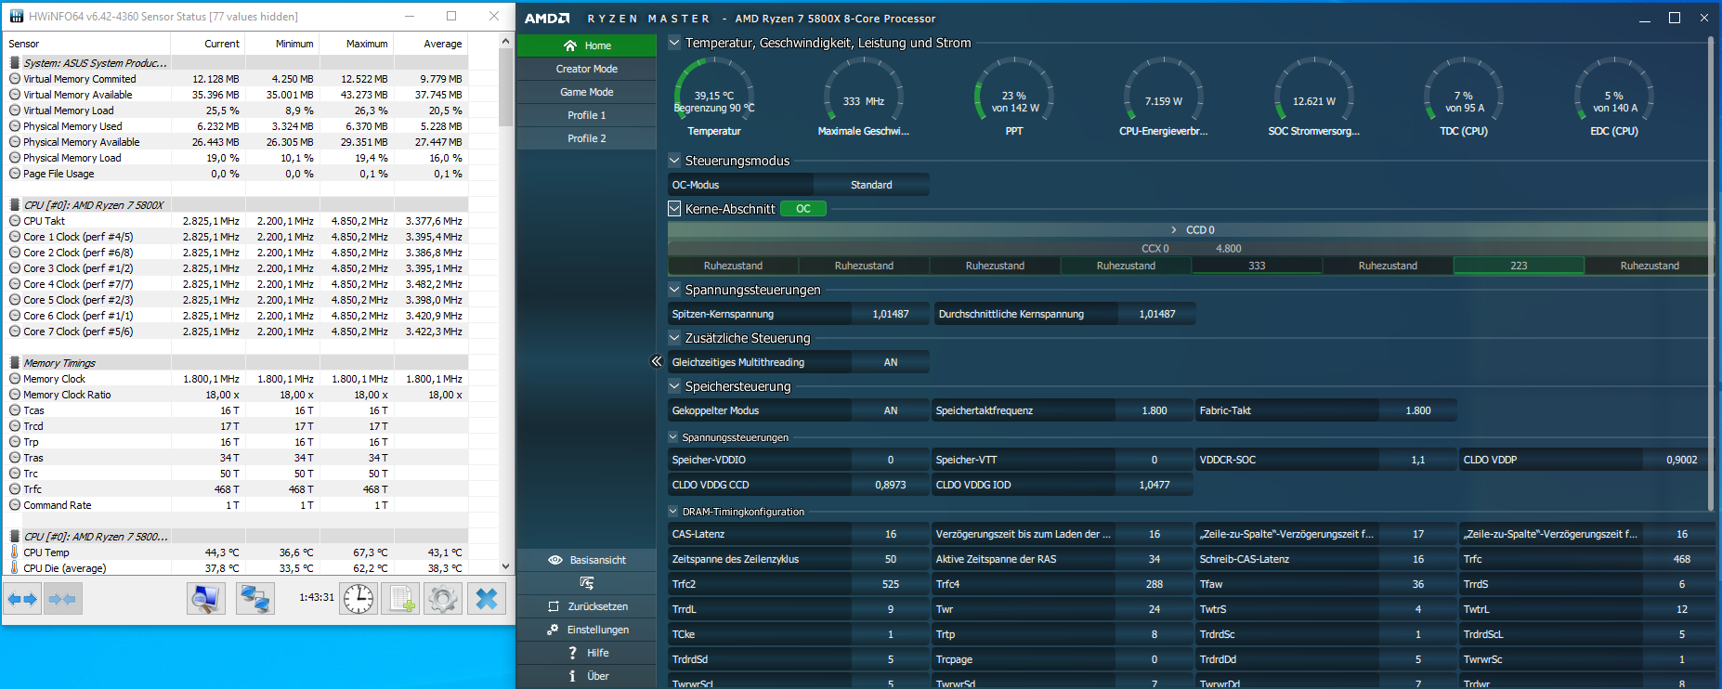Click the Einstellungen gears icon
The height and width of the screenshot is (689, 1722).
pyautogui.click(x=553, y=630)
